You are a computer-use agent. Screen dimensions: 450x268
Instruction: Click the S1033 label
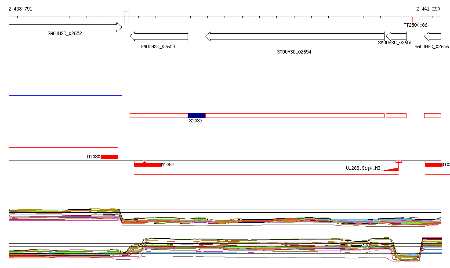point(196,121)
